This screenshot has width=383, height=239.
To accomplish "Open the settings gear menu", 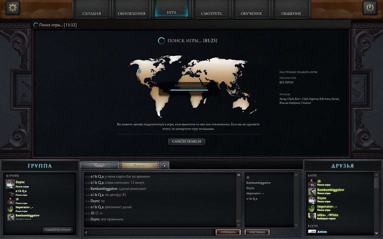I will tap(13, 8).
